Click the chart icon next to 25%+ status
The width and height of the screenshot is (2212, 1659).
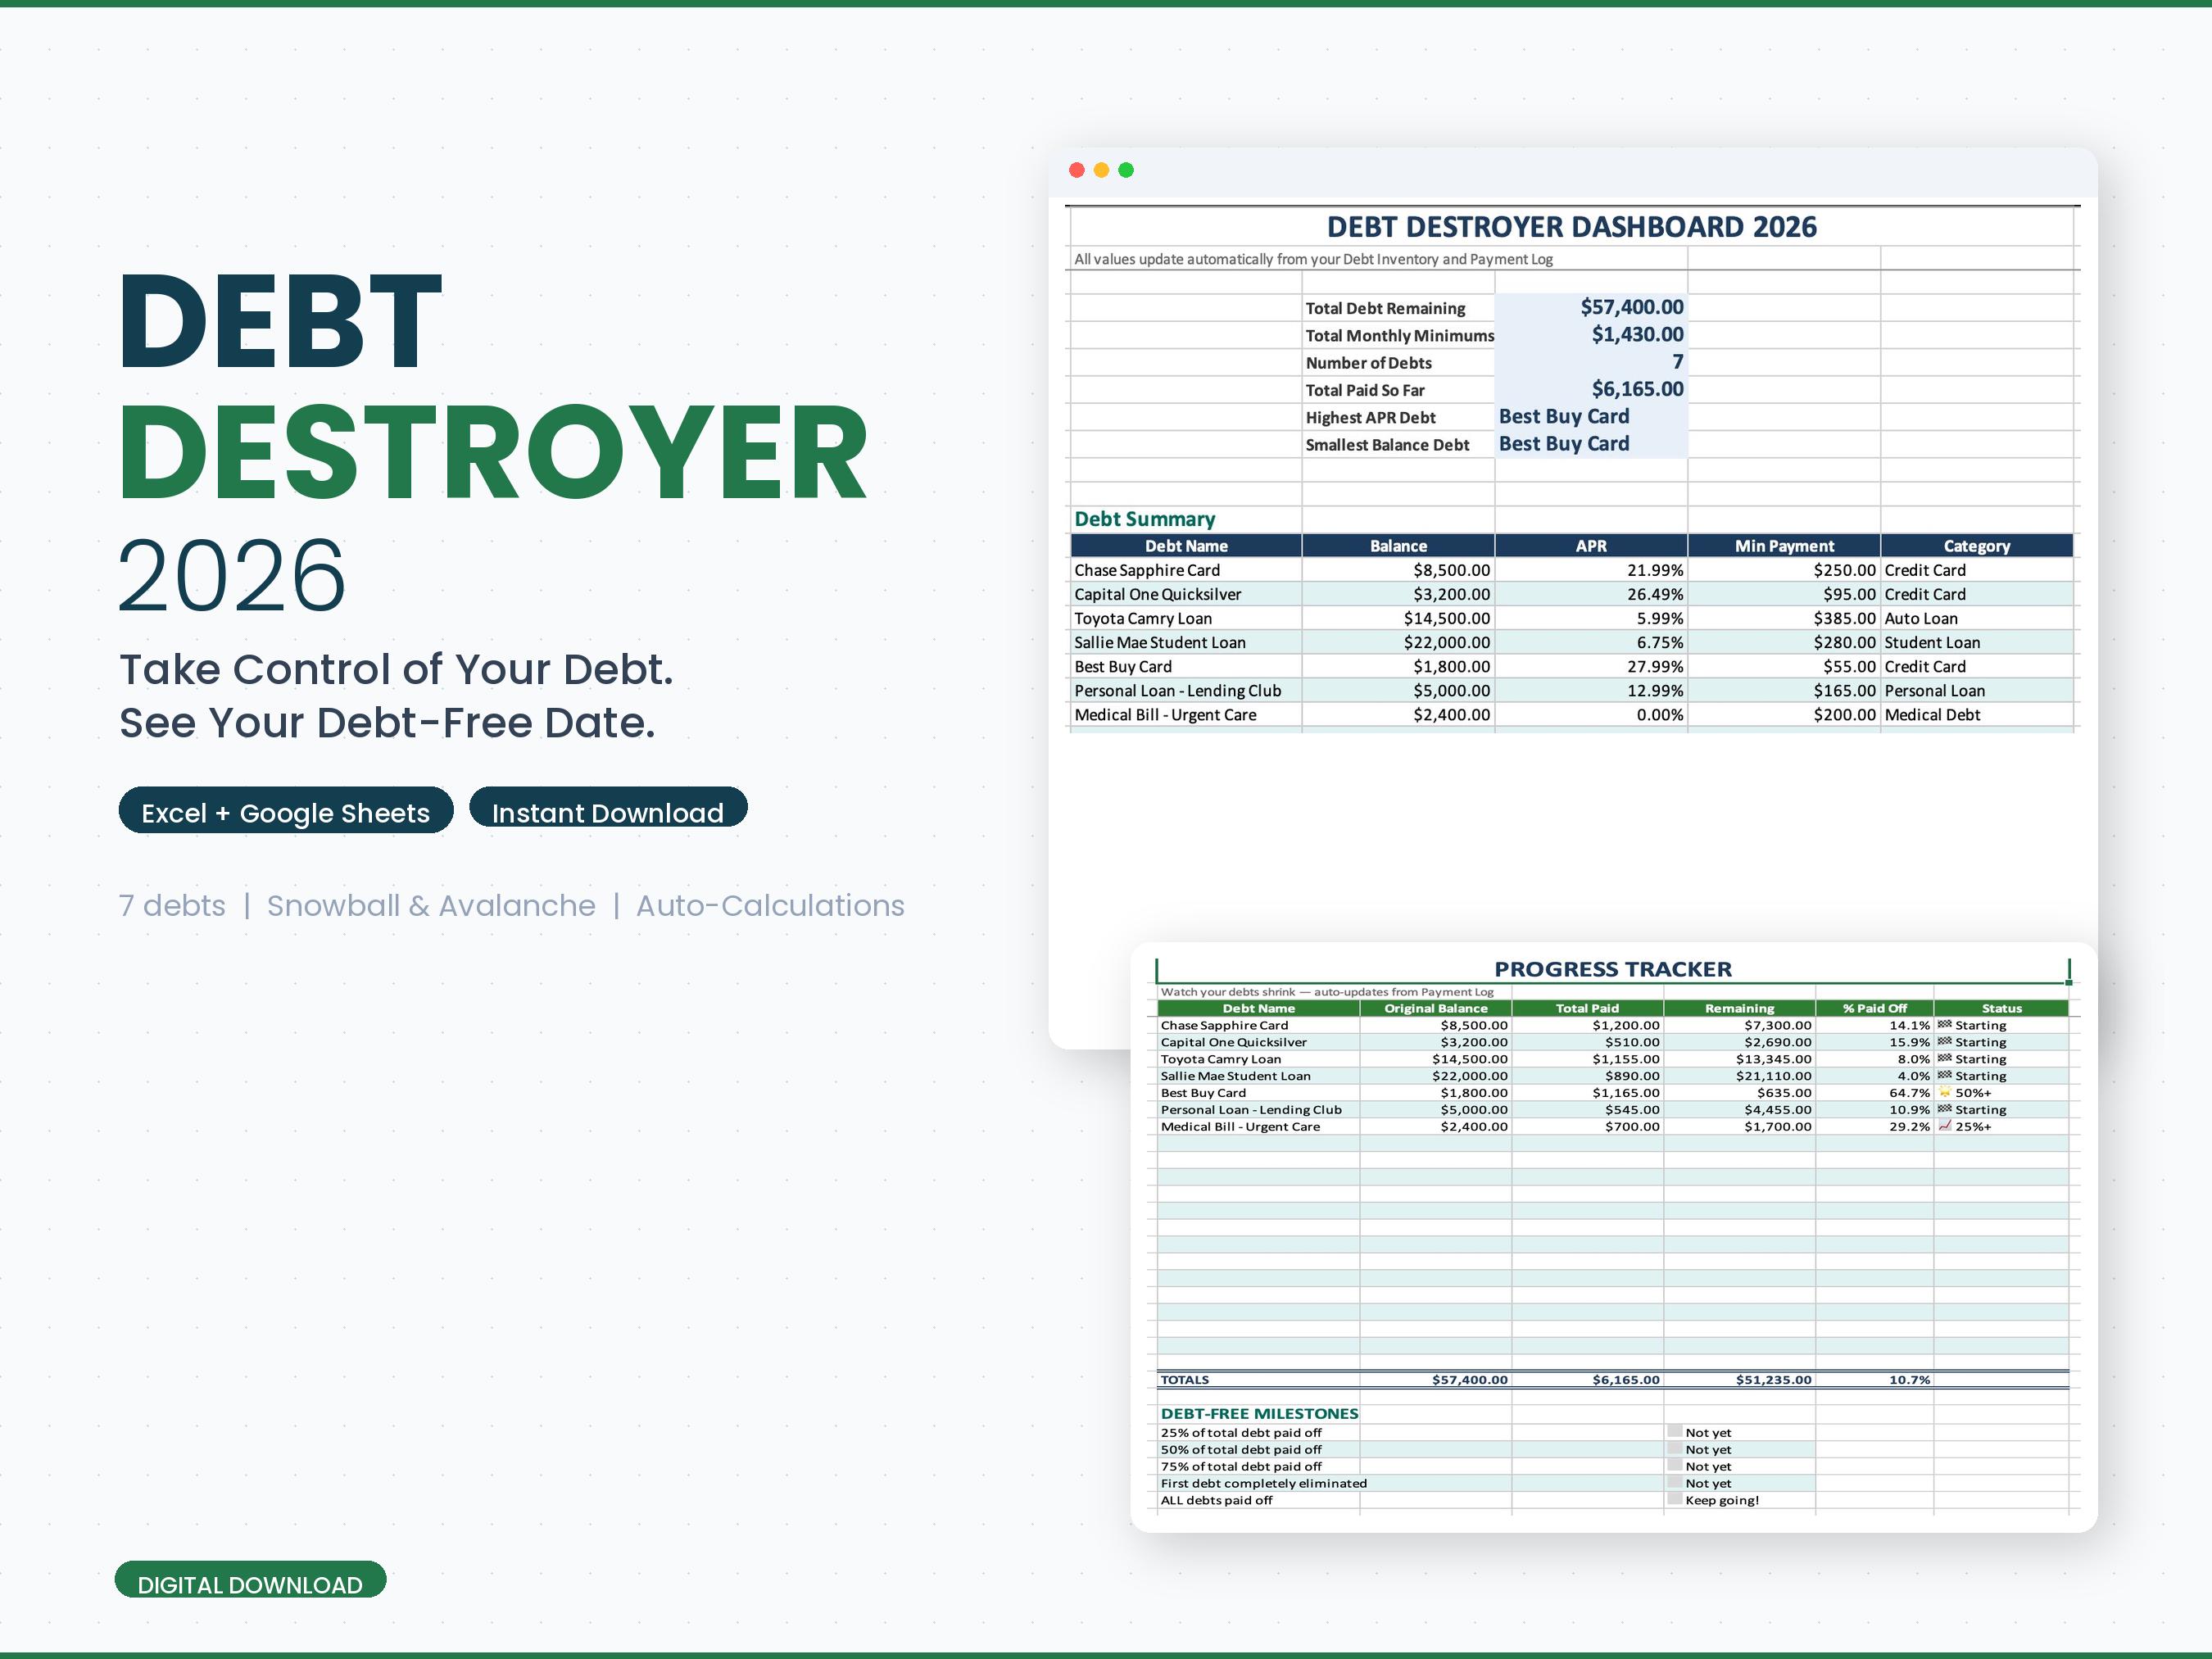coord(1944,1126)
